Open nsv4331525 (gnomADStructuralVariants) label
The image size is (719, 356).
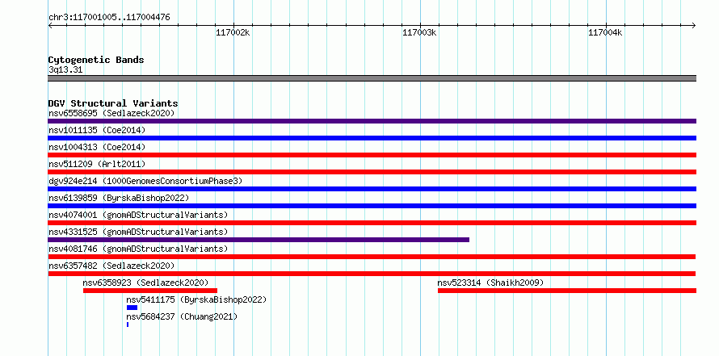point(138,232)
